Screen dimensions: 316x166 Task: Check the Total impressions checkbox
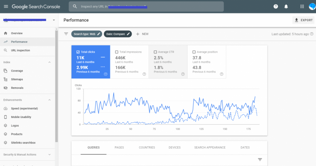coord(117,52)
